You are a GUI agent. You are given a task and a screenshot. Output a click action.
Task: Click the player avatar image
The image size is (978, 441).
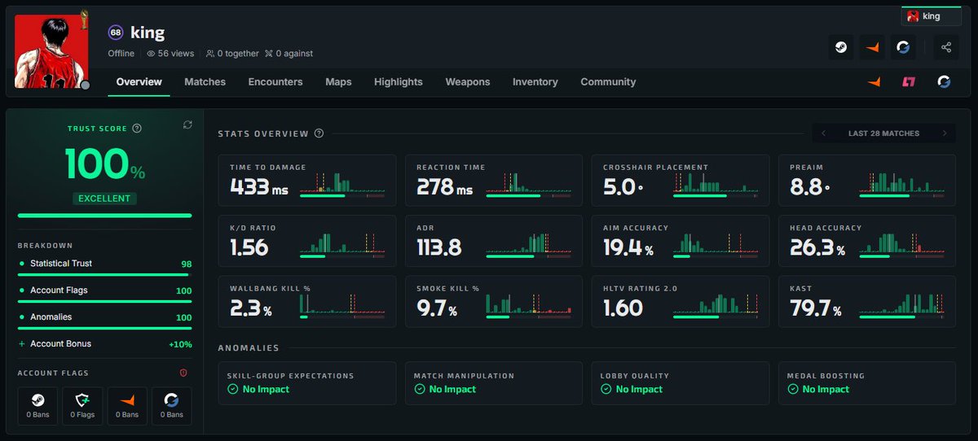point(51,50)
